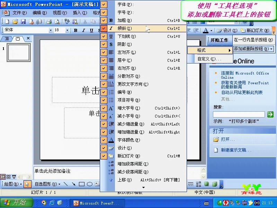The height and width of the screenshot is (208, 277).
Task: Uncheck the 字号(F) toolbar button option
Action: coord(104,12)
